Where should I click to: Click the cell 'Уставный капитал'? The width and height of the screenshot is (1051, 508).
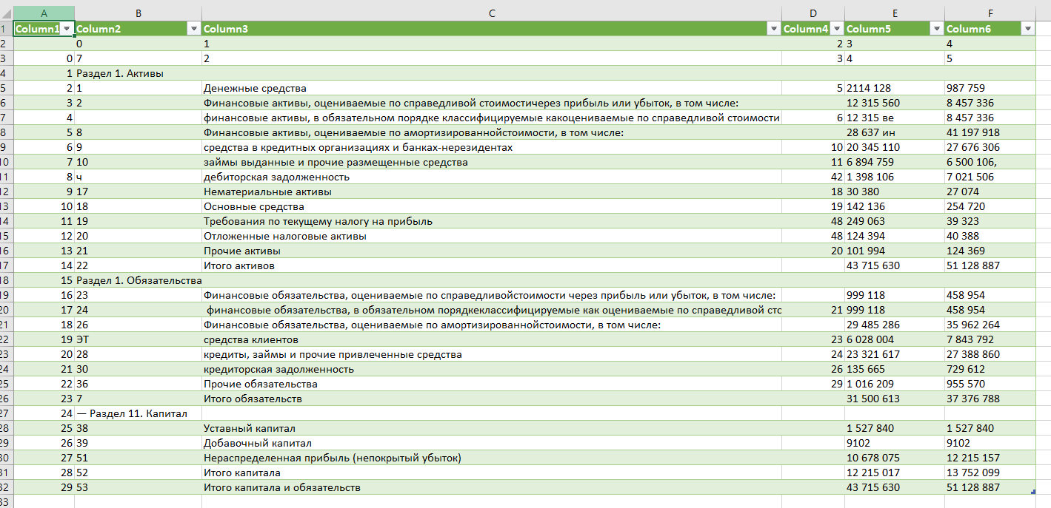(x=492, y=428)
